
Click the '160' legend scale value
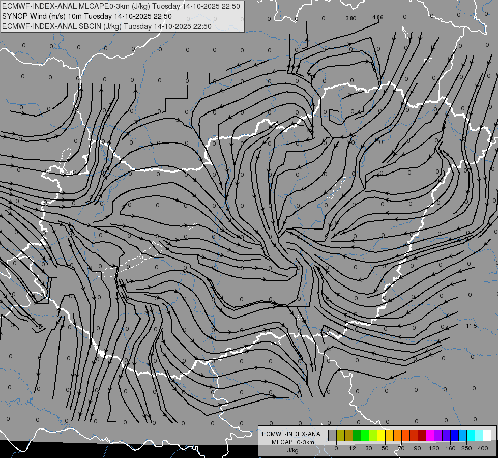pyautogui.click(x=450, y=448)
